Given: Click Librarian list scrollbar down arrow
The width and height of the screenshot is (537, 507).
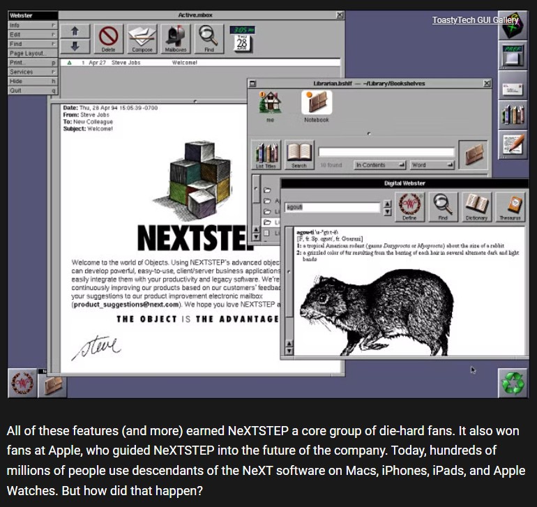Looking at the screenshot, I should click(x=256, y=236).
